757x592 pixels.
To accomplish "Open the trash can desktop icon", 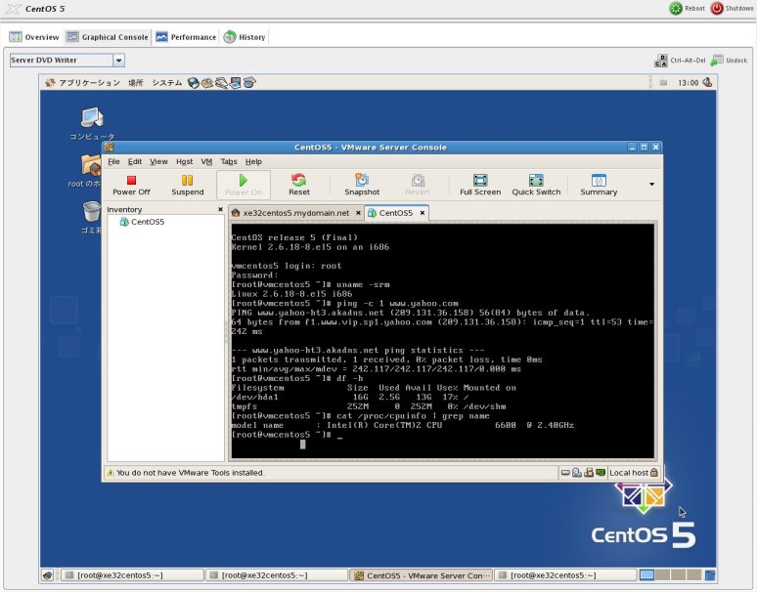I will [91, 218].
